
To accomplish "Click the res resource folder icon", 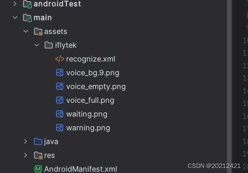I will 38,155.
